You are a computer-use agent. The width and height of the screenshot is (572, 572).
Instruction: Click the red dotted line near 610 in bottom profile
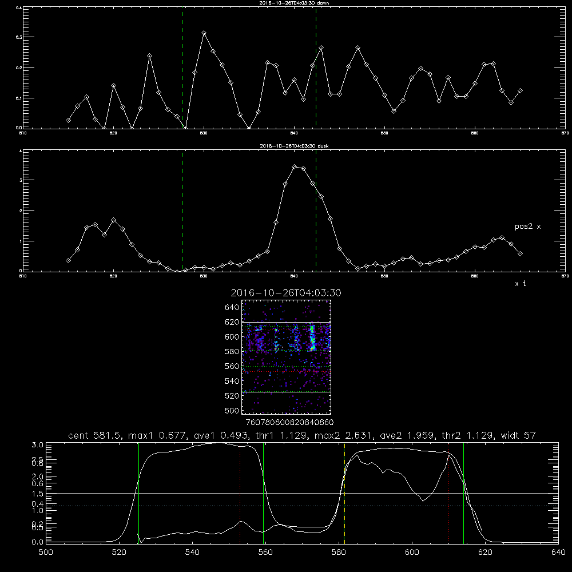click(448, 493)
